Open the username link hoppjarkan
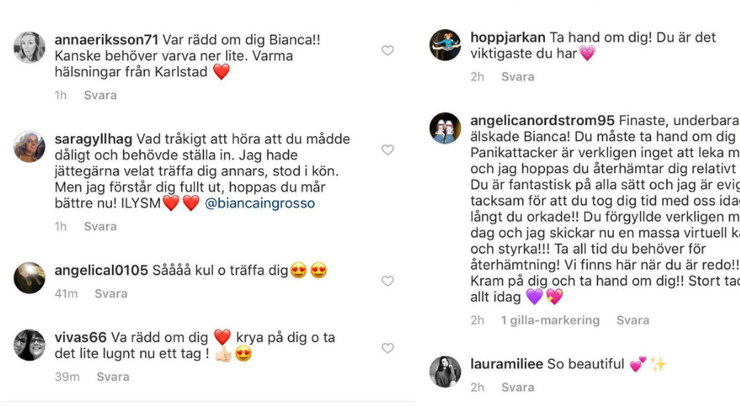Image resolution: width=740 pixels, height=417 pixels. pyautogui.click(x=508, y=38)
